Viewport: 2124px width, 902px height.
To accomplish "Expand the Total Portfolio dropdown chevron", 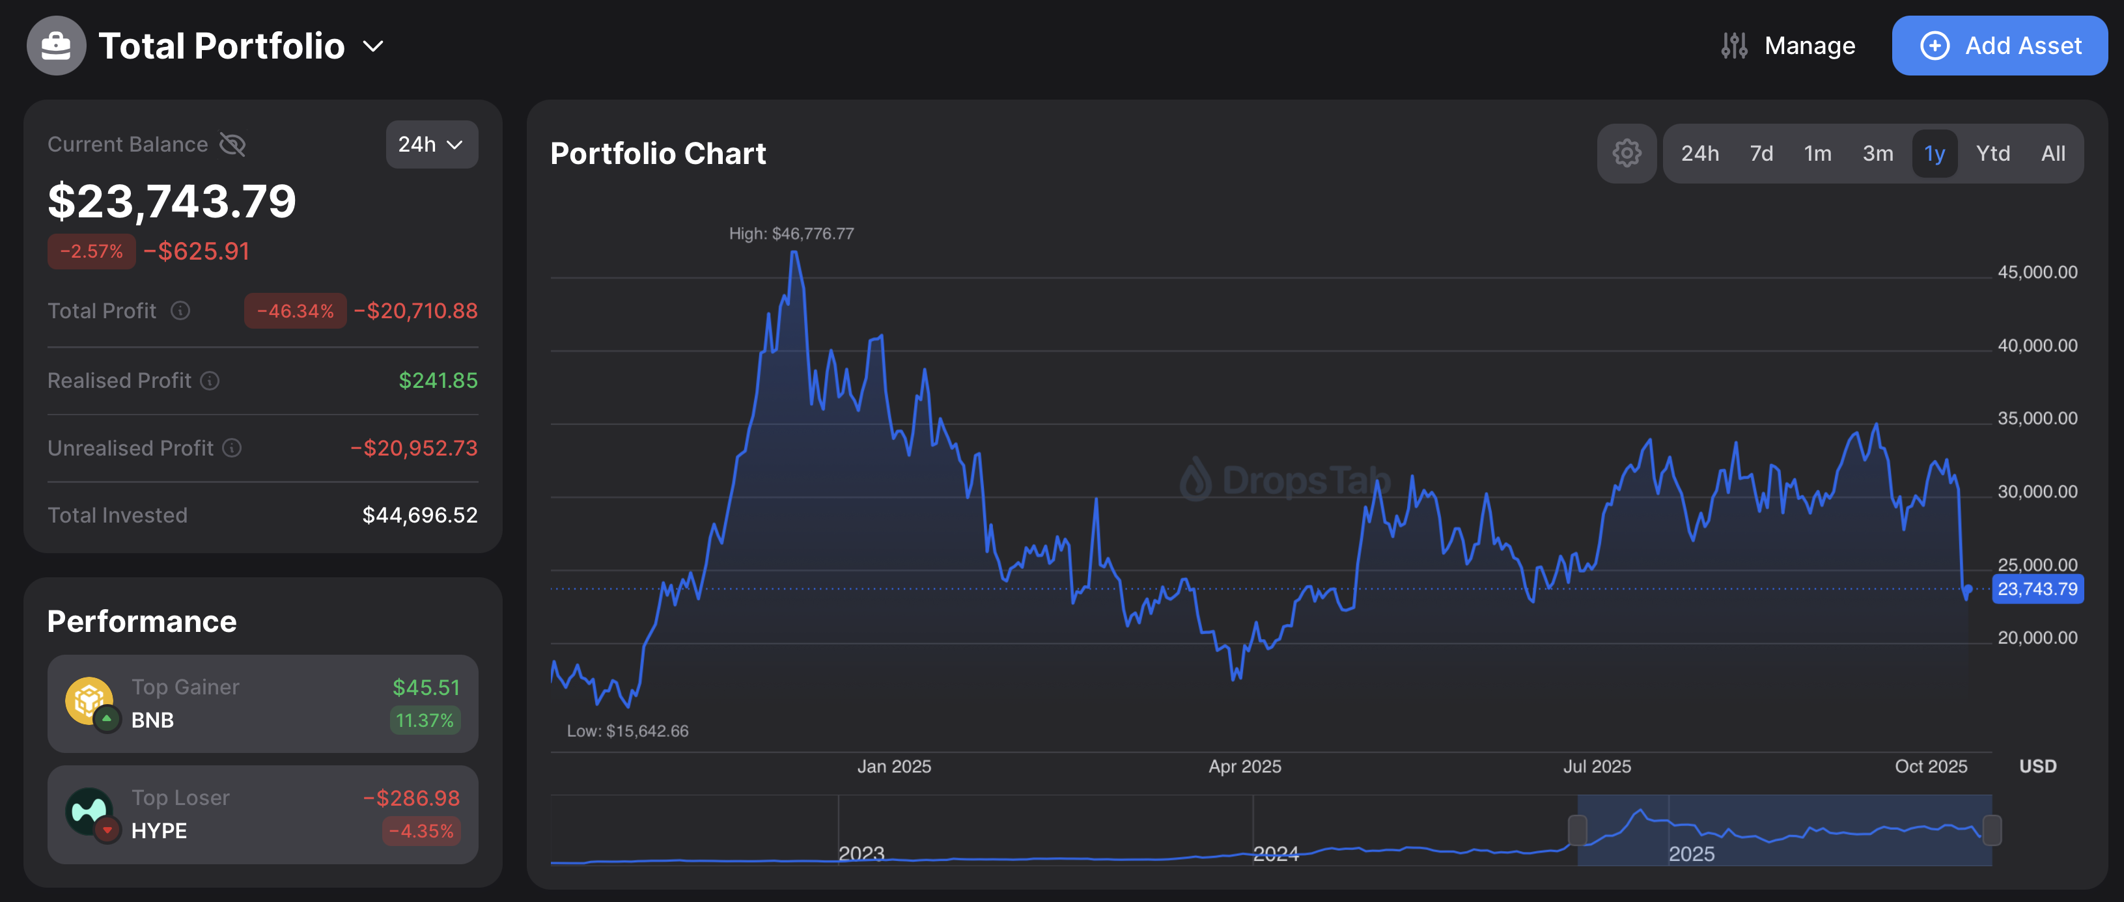I will tap(374, 47).
